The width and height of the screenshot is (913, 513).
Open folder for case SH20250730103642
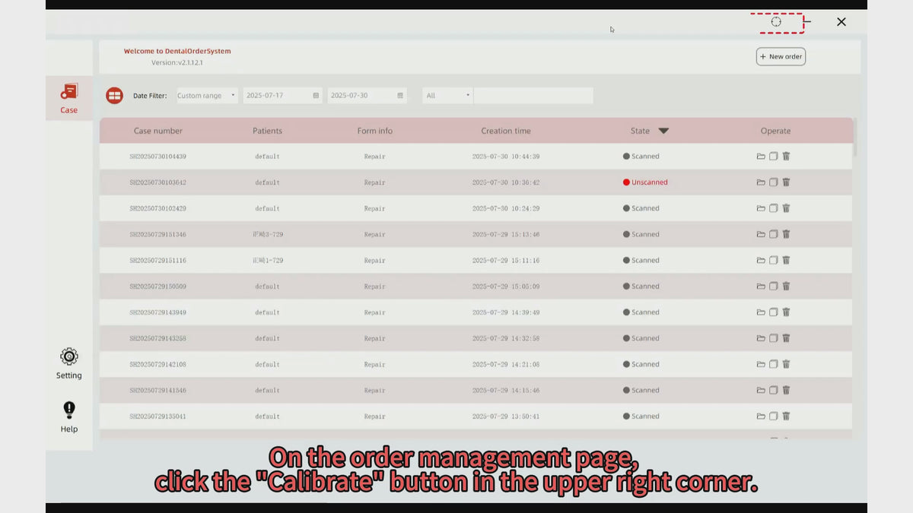761,182
